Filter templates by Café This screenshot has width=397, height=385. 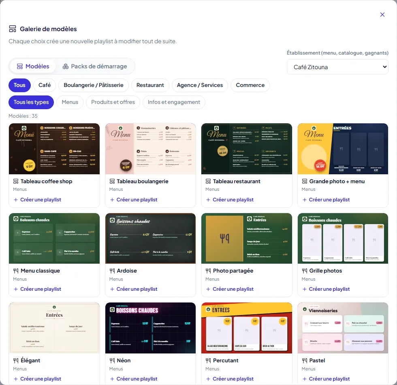tap(45, 85)
